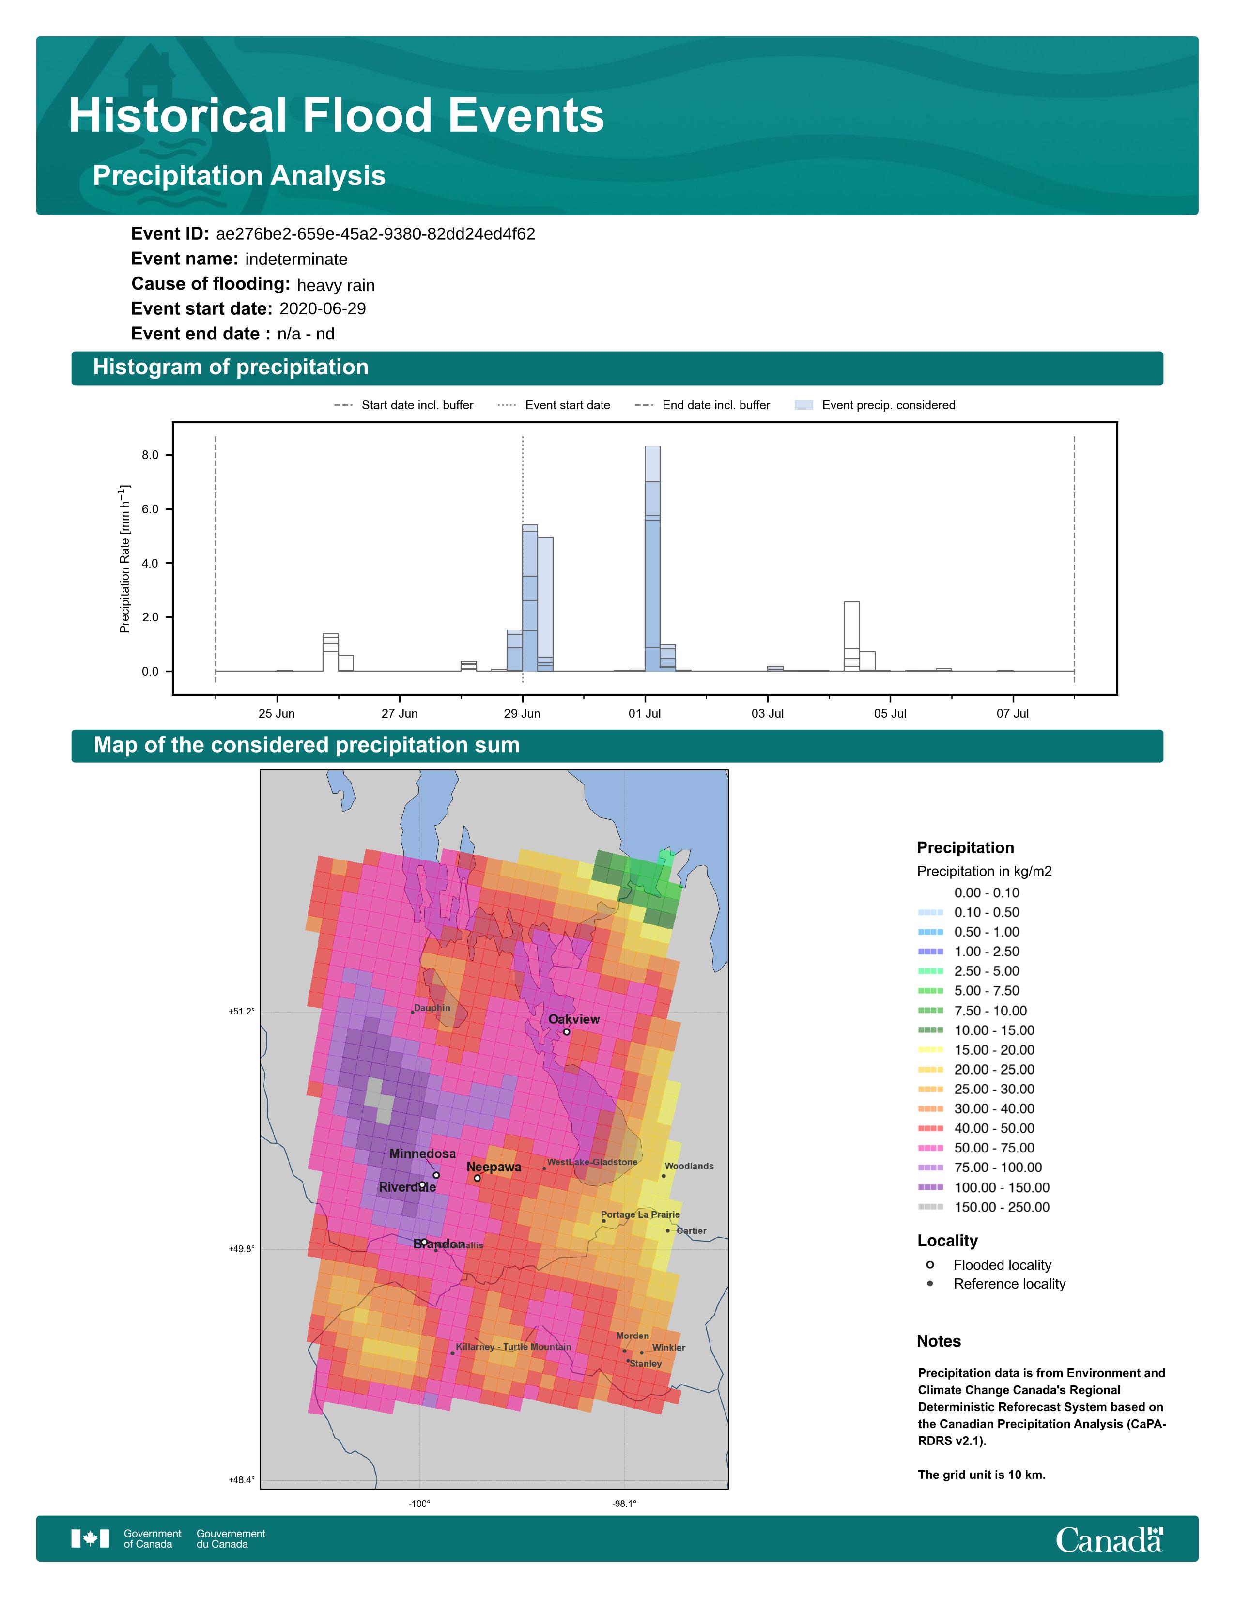Click the Reference locality legend dot
The image size is (1235, 1598).
pos(930,1283)
